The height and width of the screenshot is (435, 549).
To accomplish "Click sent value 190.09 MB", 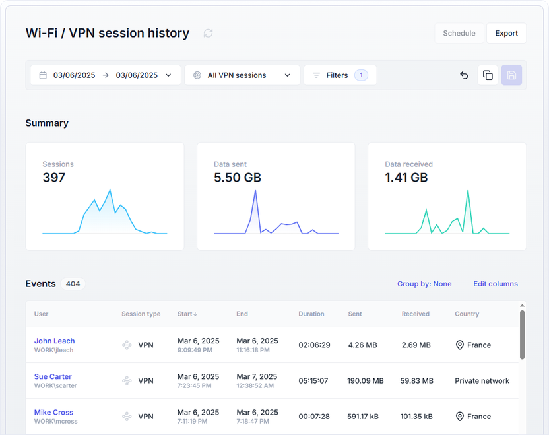I will click(365, 381).
